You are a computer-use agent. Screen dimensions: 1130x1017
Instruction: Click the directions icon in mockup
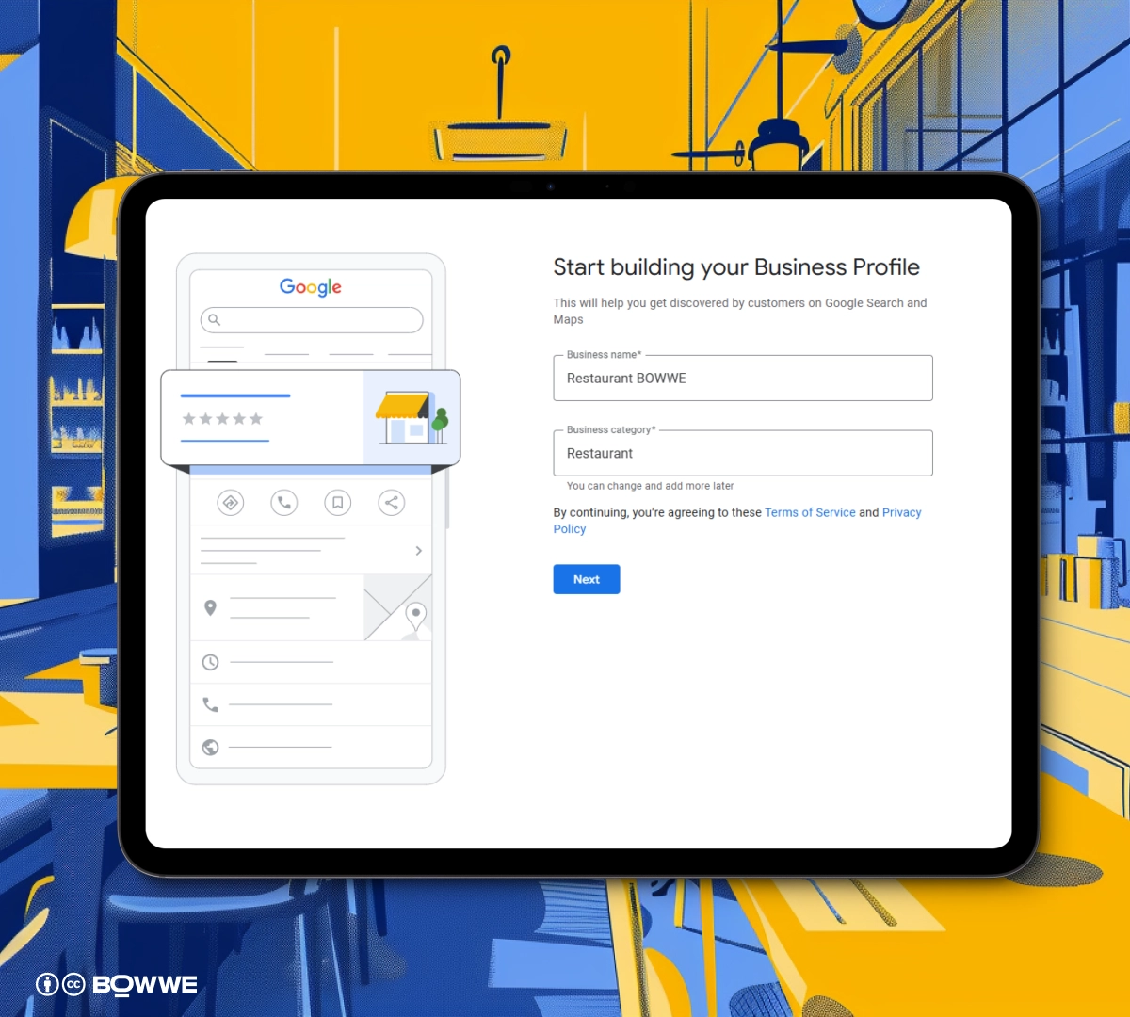point(231,503)
